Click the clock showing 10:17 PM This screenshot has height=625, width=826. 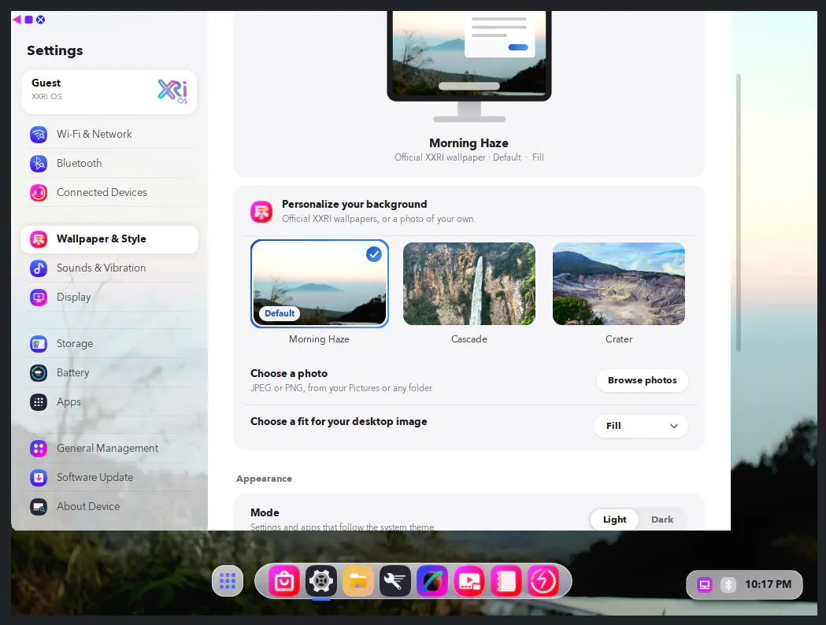click(768, 584)
